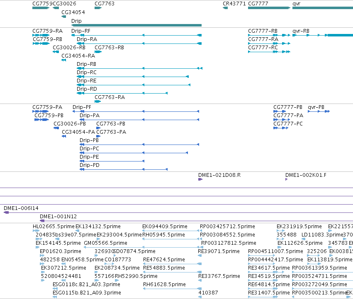
Task: Select the DME1-002K01.F feature
Action: (306, 175)
